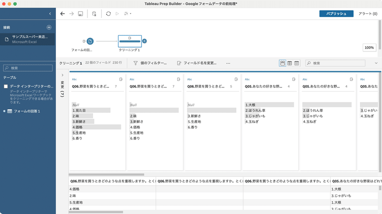
Task: Open the アラート (0) alerts
Action: point(368,14)
